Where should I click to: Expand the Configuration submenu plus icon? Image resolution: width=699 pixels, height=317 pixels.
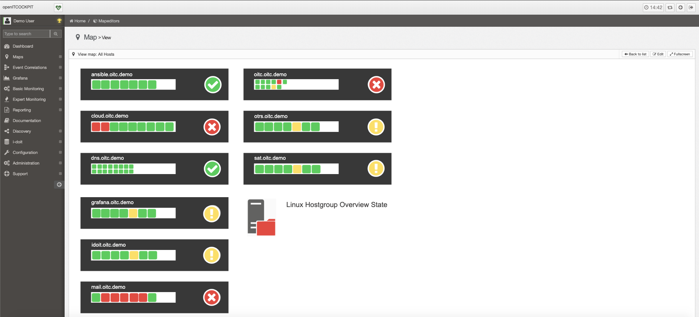coord(60,152)
